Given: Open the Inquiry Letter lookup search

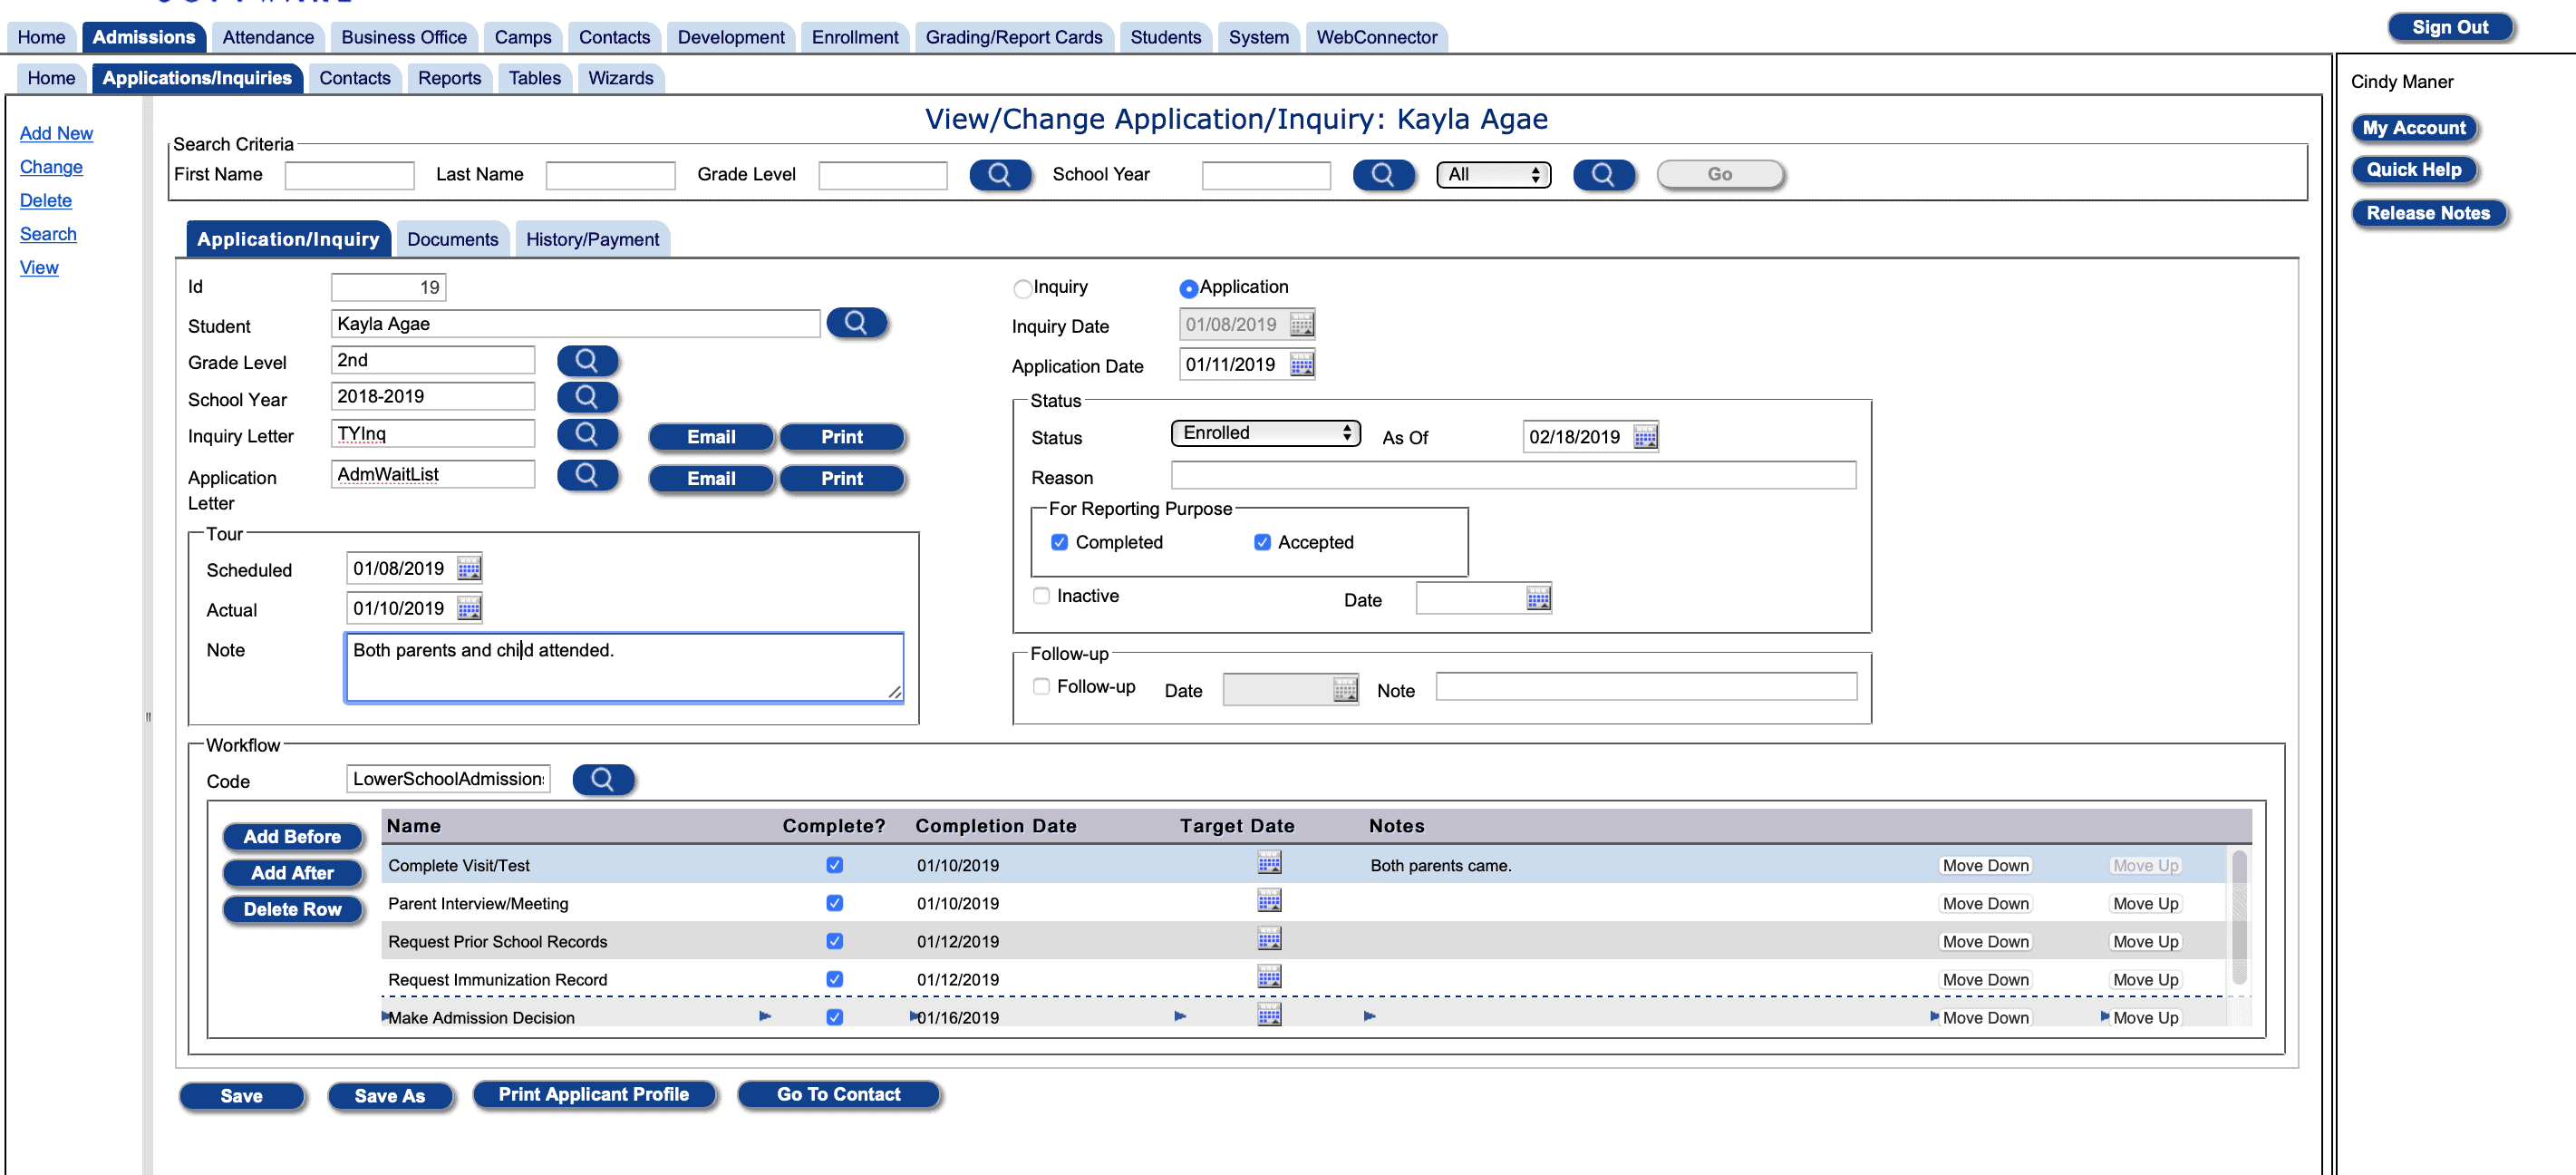Looking at the screenshot, I should coord(588,434).
